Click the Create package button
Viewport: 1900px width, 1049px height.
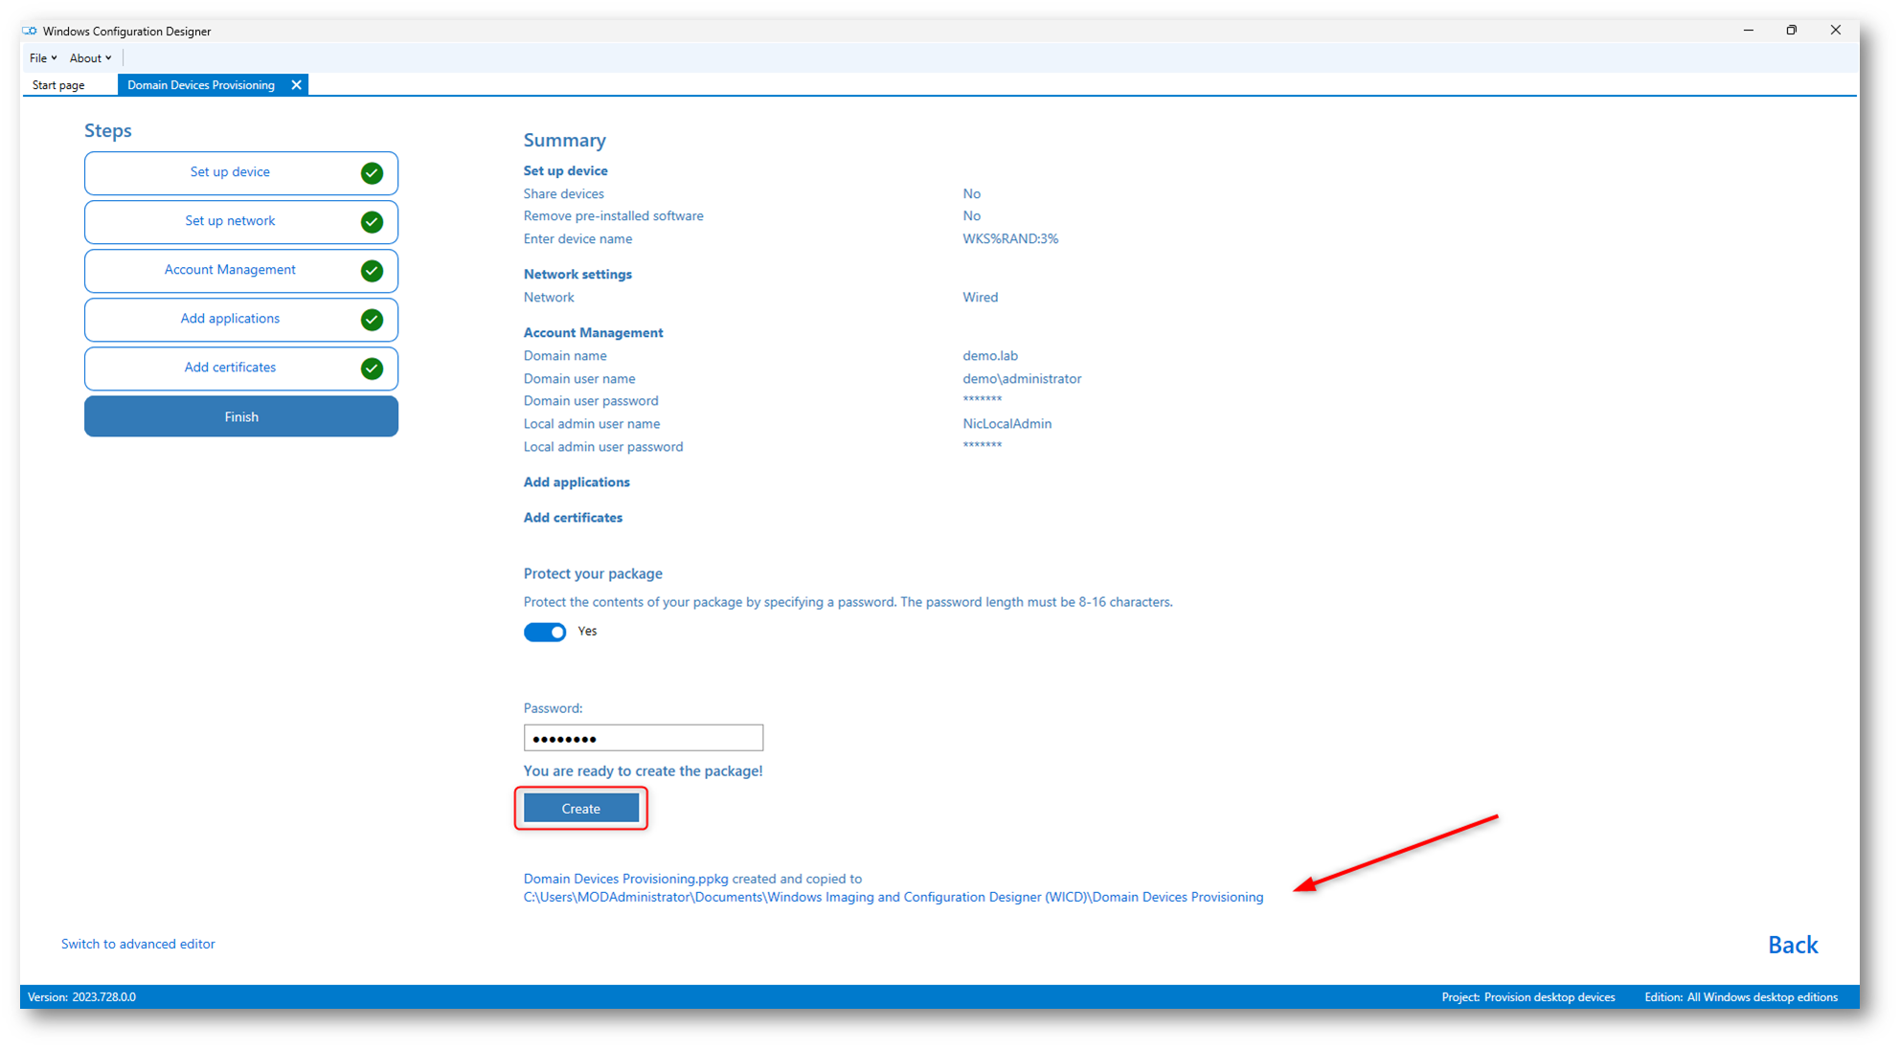[x=581, y=809]
